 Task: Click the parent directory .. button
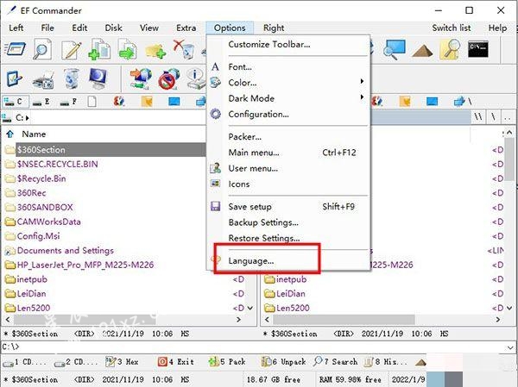pyautogui.click(x=508, y=116)
